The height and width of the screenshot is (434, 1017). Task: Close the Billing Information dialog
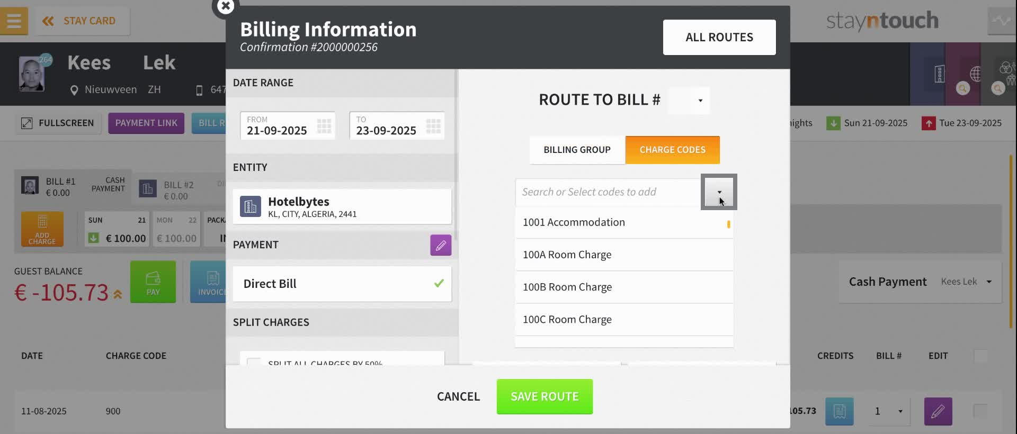pos(226,6)
